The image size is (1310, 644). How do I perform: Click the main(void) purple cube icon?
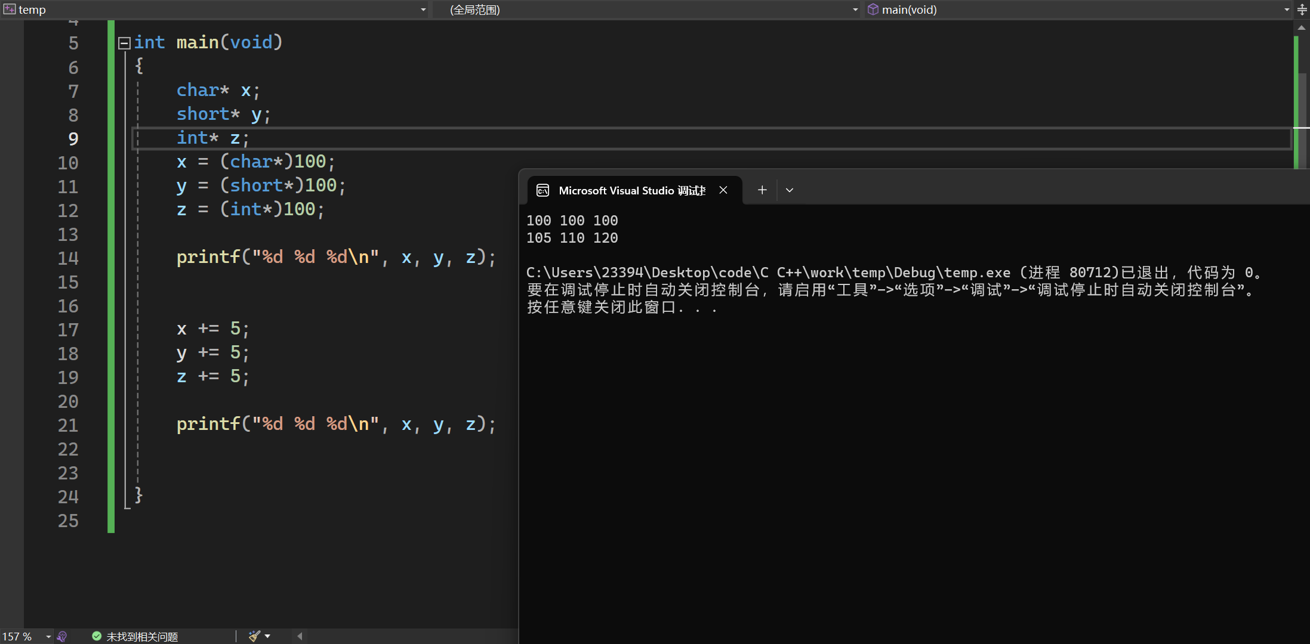pyautogui.click(x=873, y=10)
